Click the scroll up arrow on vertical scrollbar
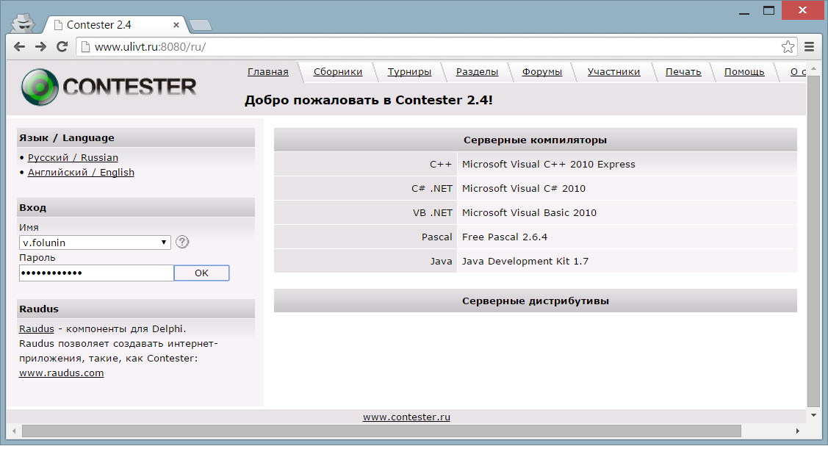 [x=813, y=68]
